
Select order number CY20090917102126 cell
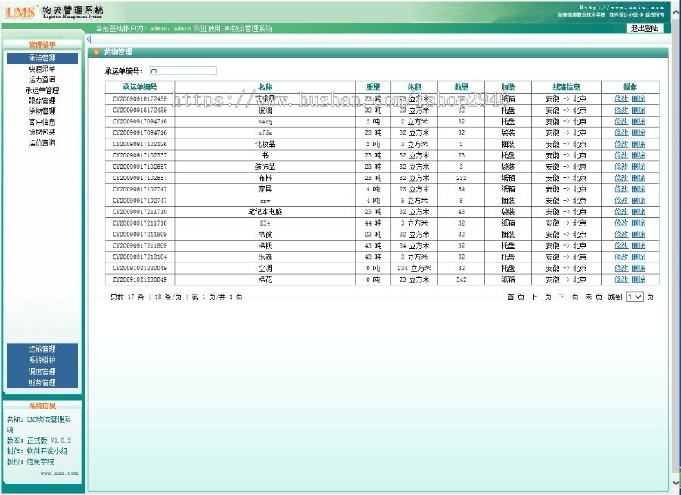pos(140,145)
